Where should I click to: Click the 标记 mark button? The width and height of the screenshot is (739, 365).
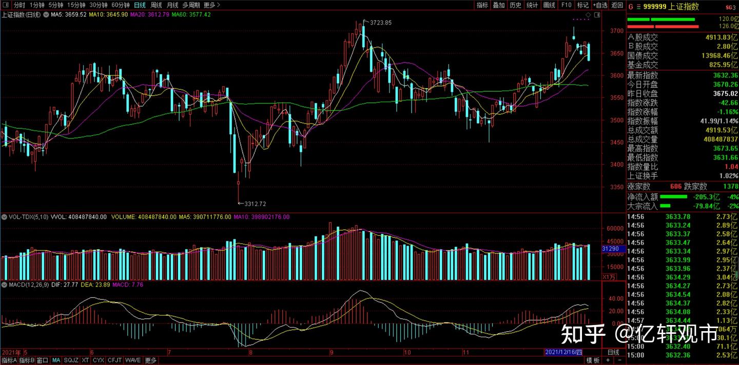pos(582,5)
